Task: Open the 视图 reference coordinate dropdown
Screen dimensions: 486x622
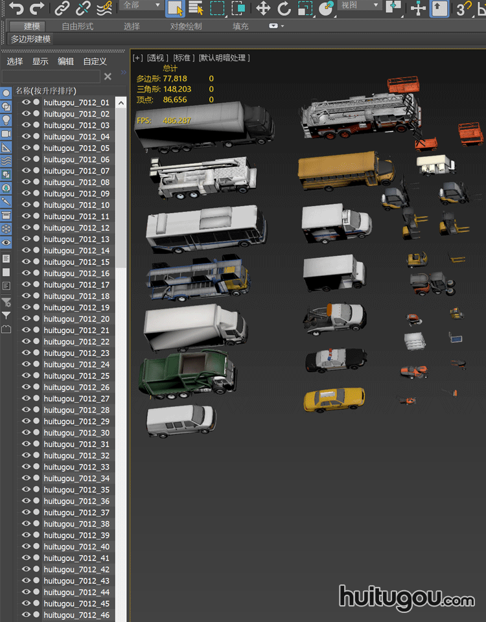Action: pyautogui.click(x=359, y=5)
